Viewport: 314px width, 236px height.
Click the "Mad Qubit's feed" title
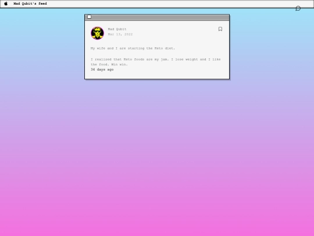click(x=30, y=3)
